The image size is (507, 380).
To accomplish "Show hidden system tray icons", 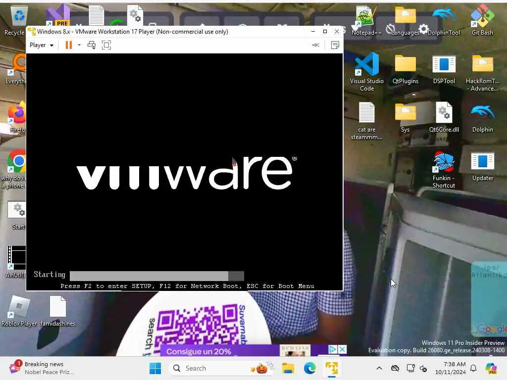I will coord(379,368).
